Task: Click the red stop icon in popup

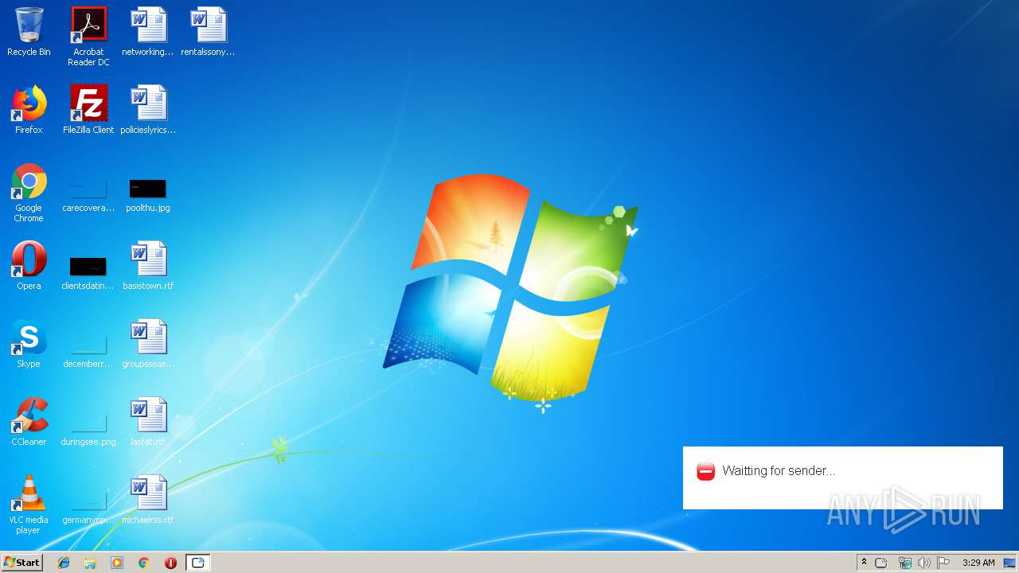Action: 706,471
